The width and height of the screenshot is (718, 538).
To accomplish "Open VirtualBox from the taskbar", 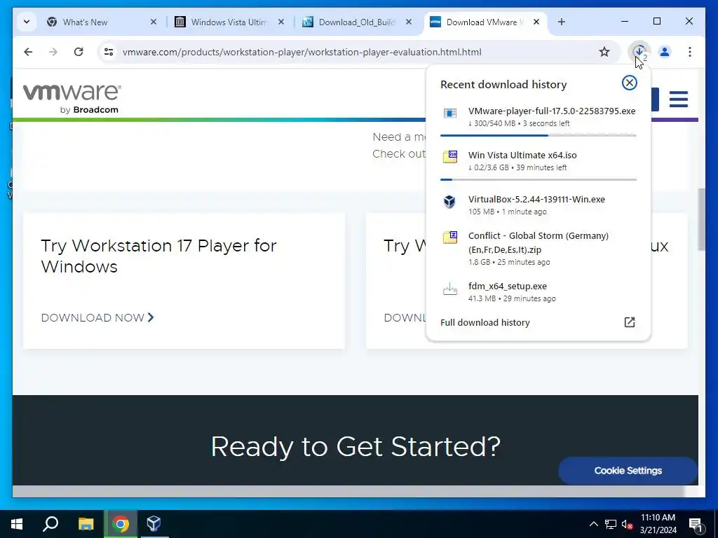I will [154, 524].
